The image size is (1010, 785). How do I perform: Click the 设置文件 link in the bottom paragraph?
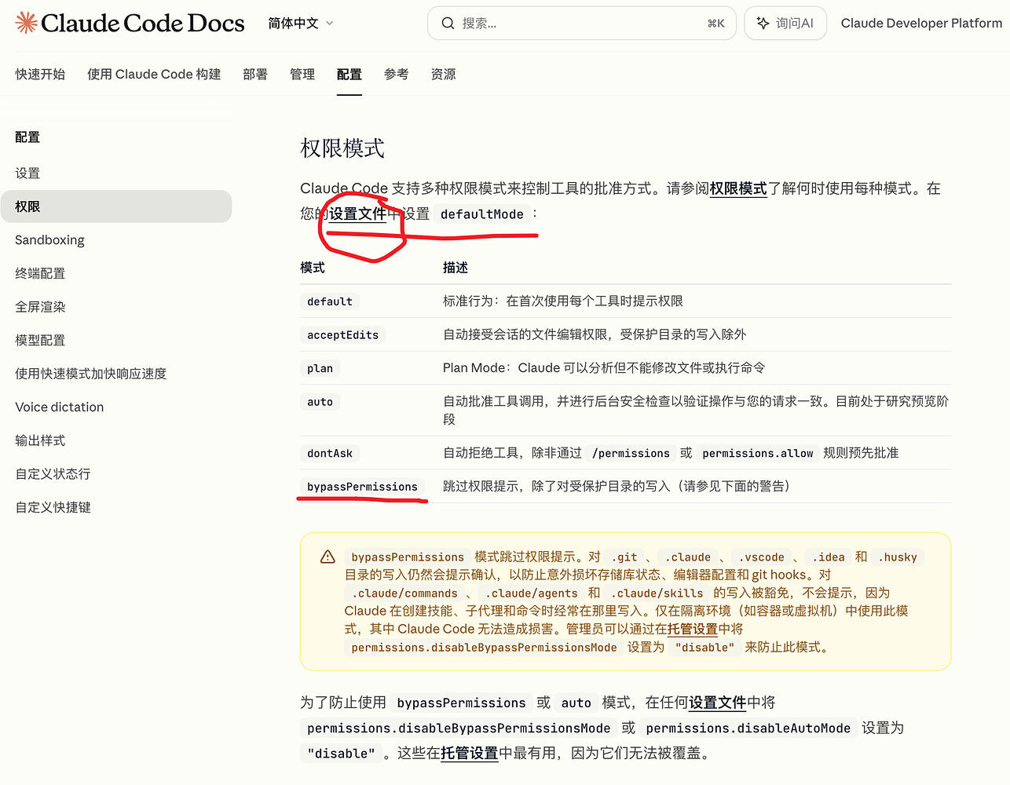click(x=717, y=703)
